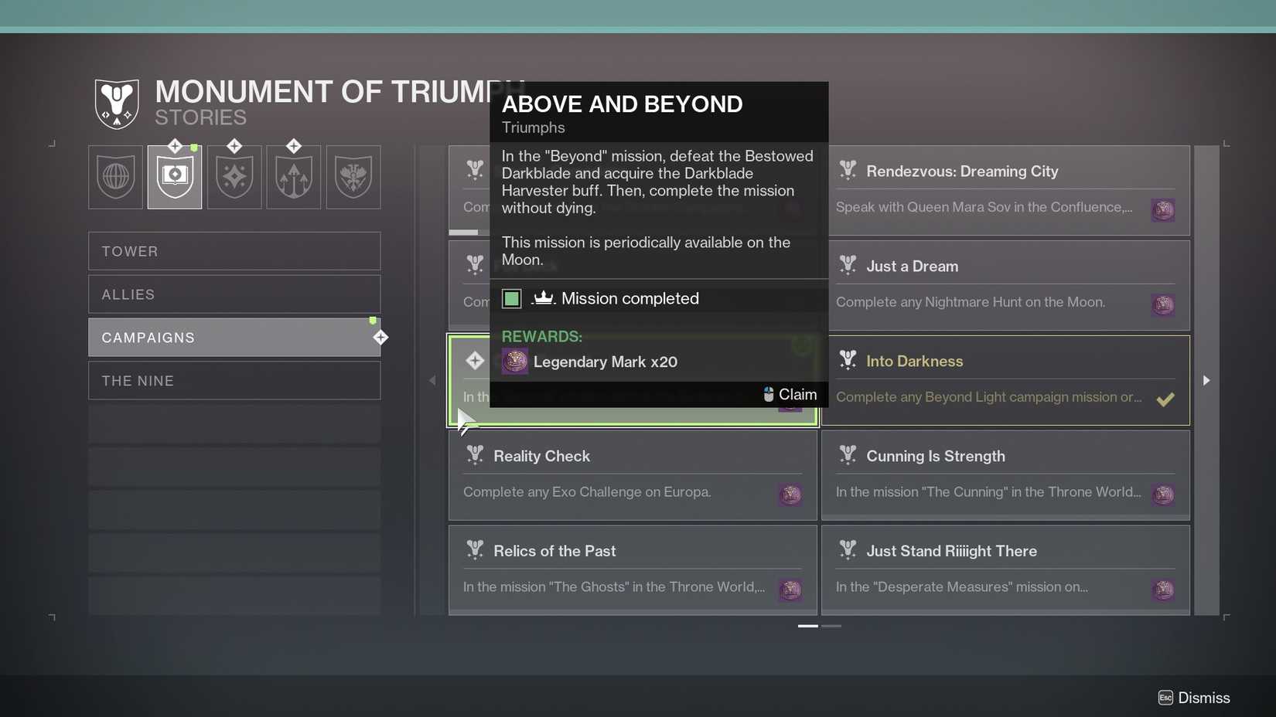This screenshot has width=1276, height=717.
Task: Click the triumph trophy icon beside Into Darkness
Action: click(848, 360)
